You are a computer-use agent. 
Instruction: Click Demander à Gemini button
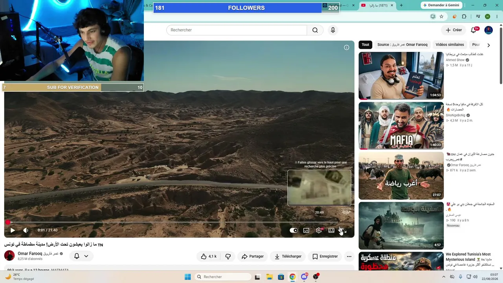[x=441, y=5]
